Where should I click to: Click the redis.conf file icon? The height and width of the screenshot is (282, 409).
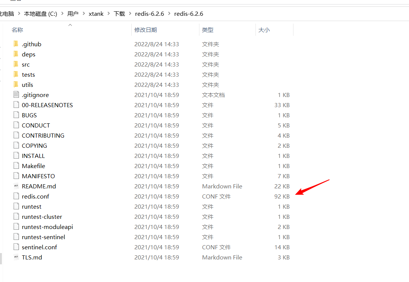point(16,196)
